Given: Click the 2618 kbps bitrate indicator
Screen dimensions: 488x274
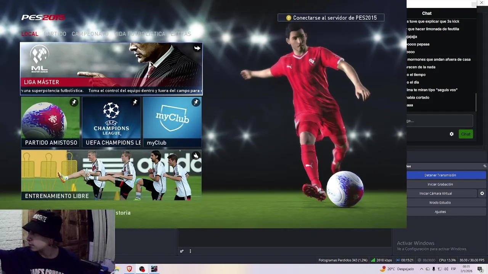Looking at the screenshot, I should coord(382,260).
